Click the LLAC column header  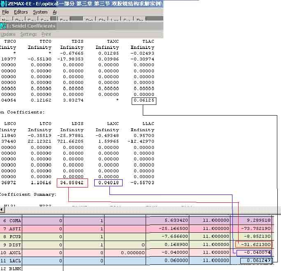point(148,124)
